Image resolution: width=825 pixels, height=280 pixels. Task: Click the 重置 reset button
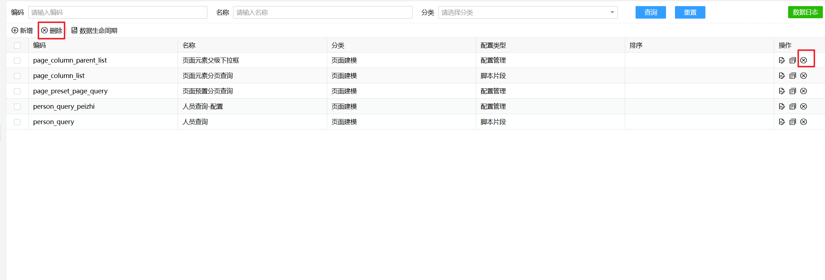coord(690,13)
